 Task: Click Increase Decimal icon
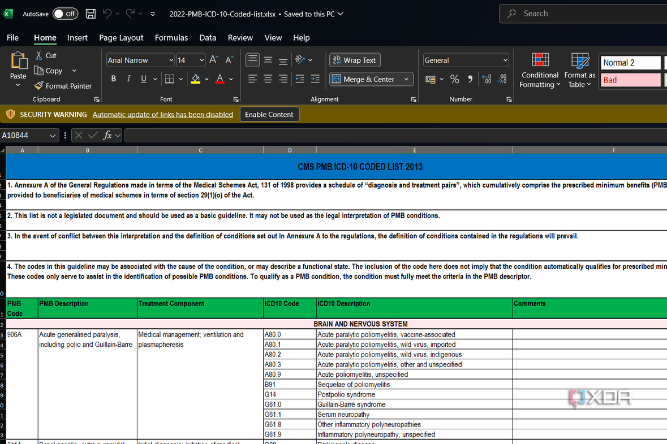tap(487, 79)
